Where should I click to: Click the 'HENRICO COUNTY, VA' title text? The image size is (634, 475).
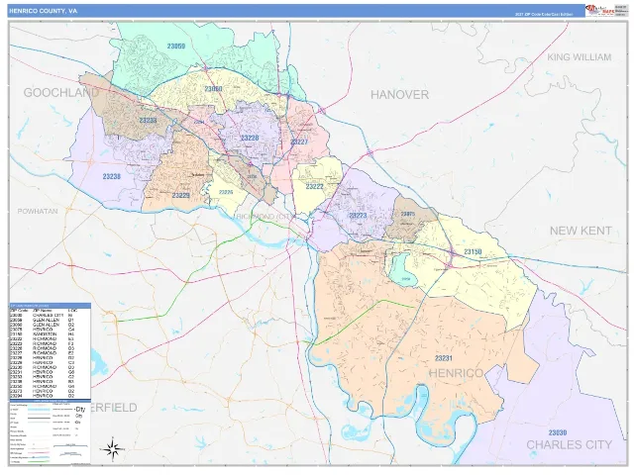click(44, 11)
